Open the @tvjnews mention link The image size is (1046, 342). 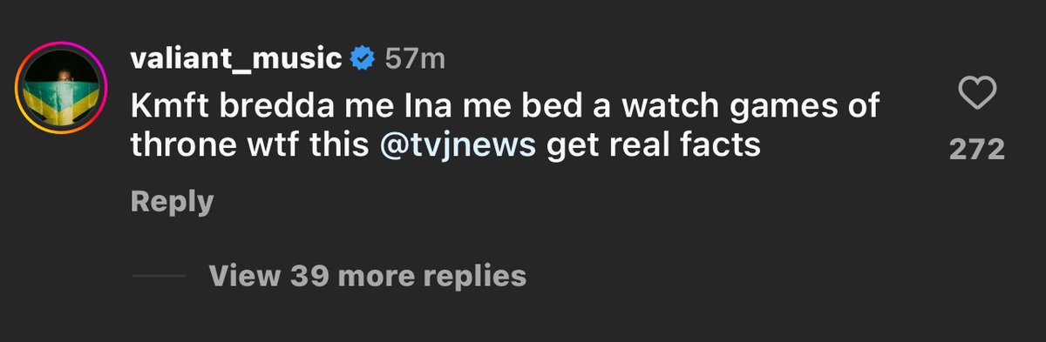(458, 145)
